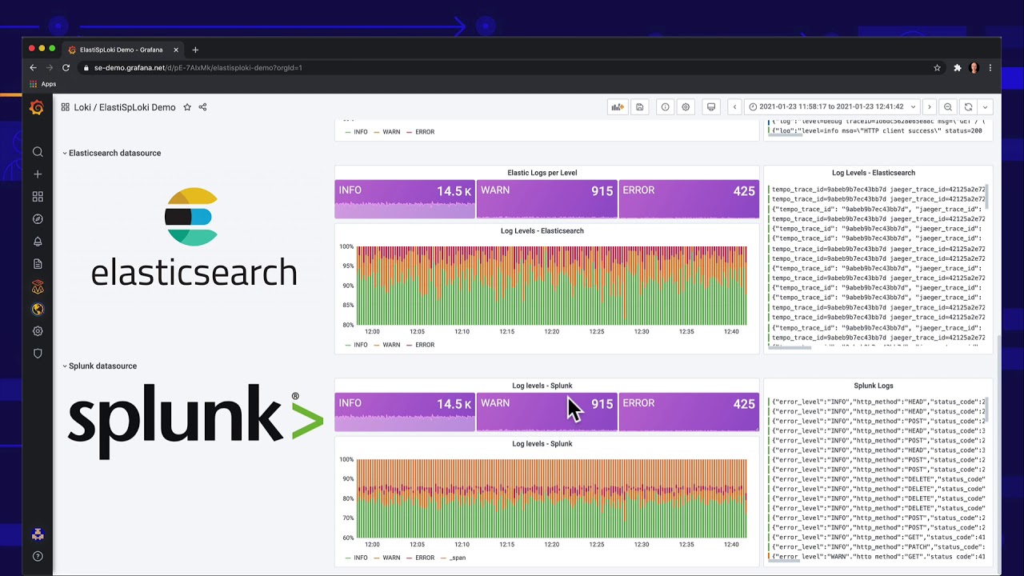
Task: Open the Grafana home logo
Action: (37, 107)
